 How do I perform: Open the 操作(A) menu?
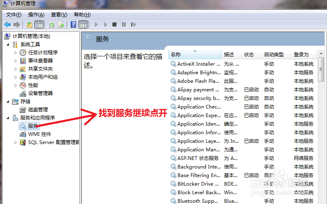click(36, 15)
